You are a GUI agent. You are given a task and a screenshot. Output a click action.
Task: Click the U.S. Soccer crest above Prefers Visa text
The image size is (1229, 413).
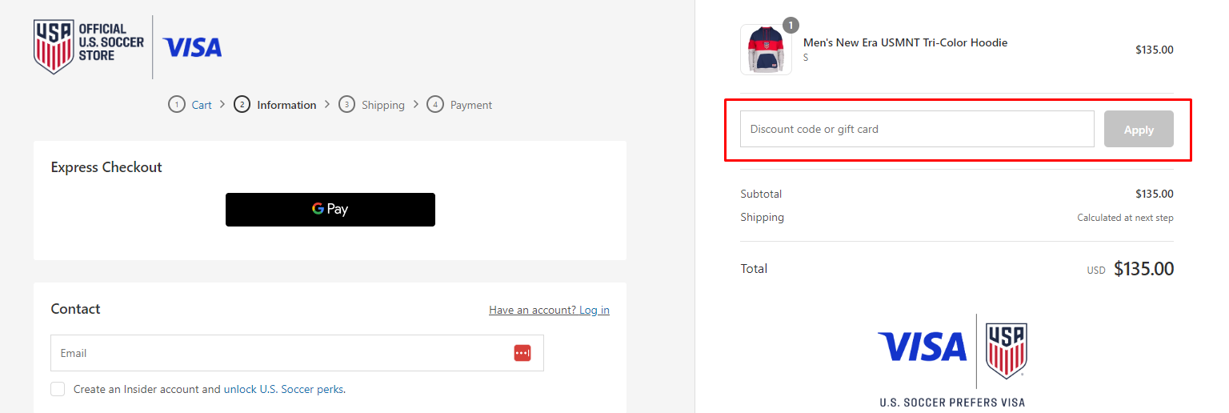pos(1007,351)
